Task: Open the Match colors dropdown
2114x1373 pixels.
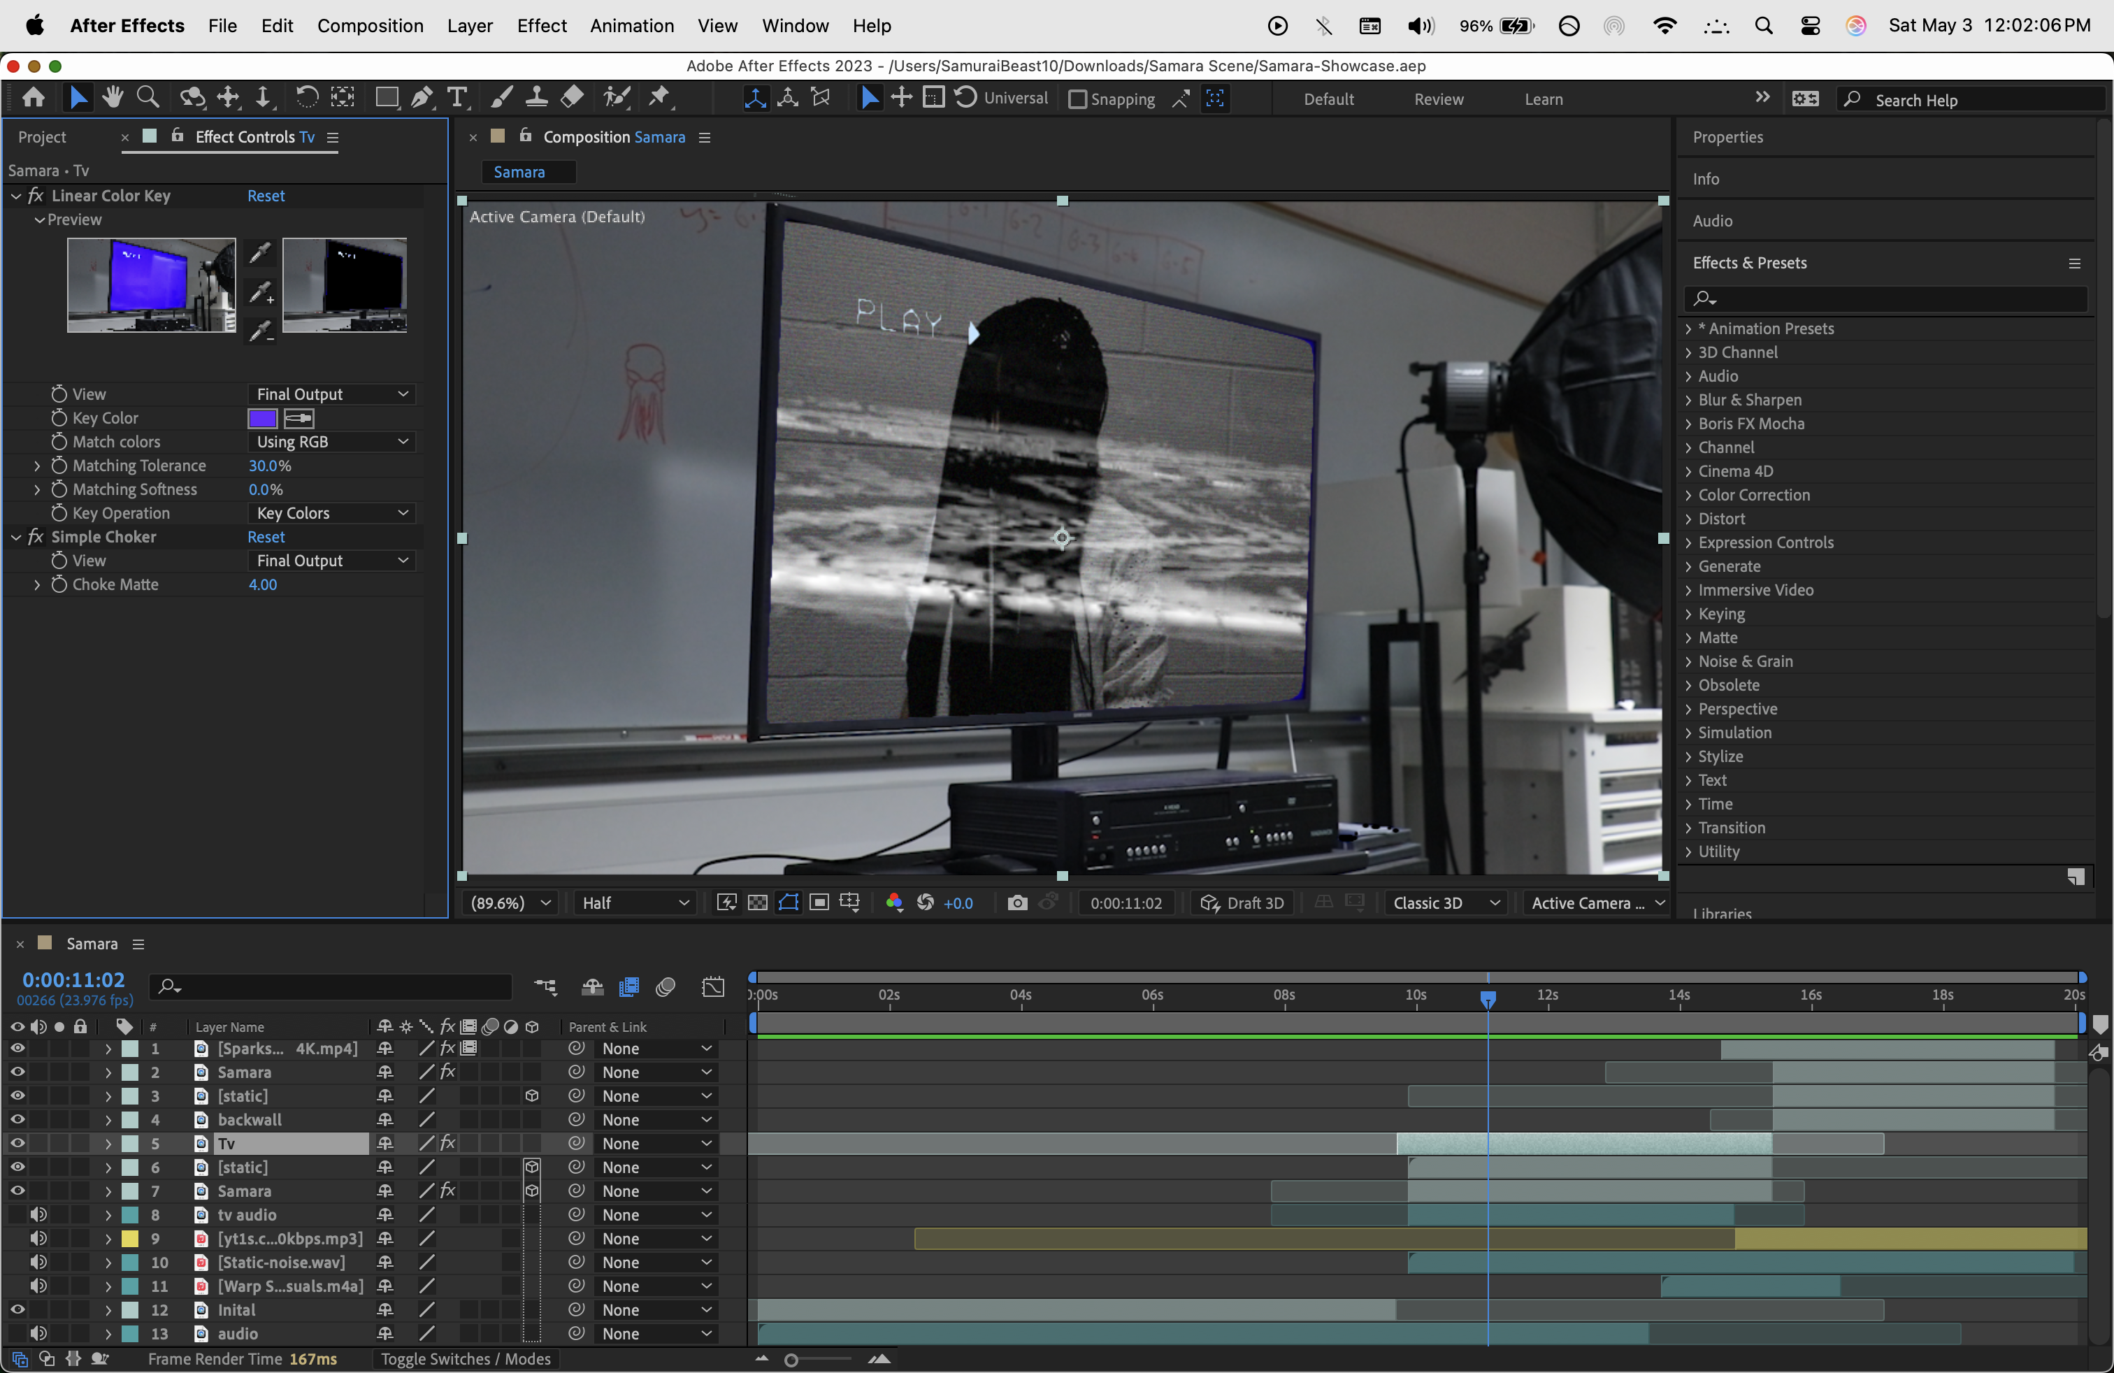Action: tap(331, 443)
